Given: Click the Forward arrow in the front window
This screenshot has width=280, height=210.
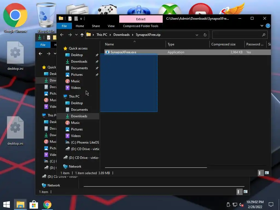Looking at the screenshot, I should [70, 35].
